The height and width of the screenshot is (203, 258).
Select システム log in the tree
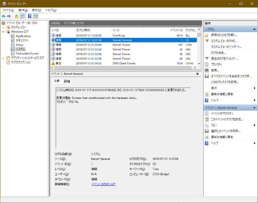click(20, 49)
